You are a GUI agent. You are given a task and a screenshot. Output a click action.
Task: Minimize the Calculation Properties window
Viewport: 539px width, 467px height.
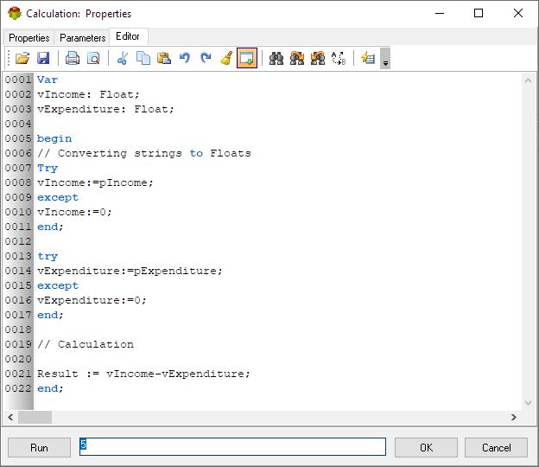tap(440, 14)
